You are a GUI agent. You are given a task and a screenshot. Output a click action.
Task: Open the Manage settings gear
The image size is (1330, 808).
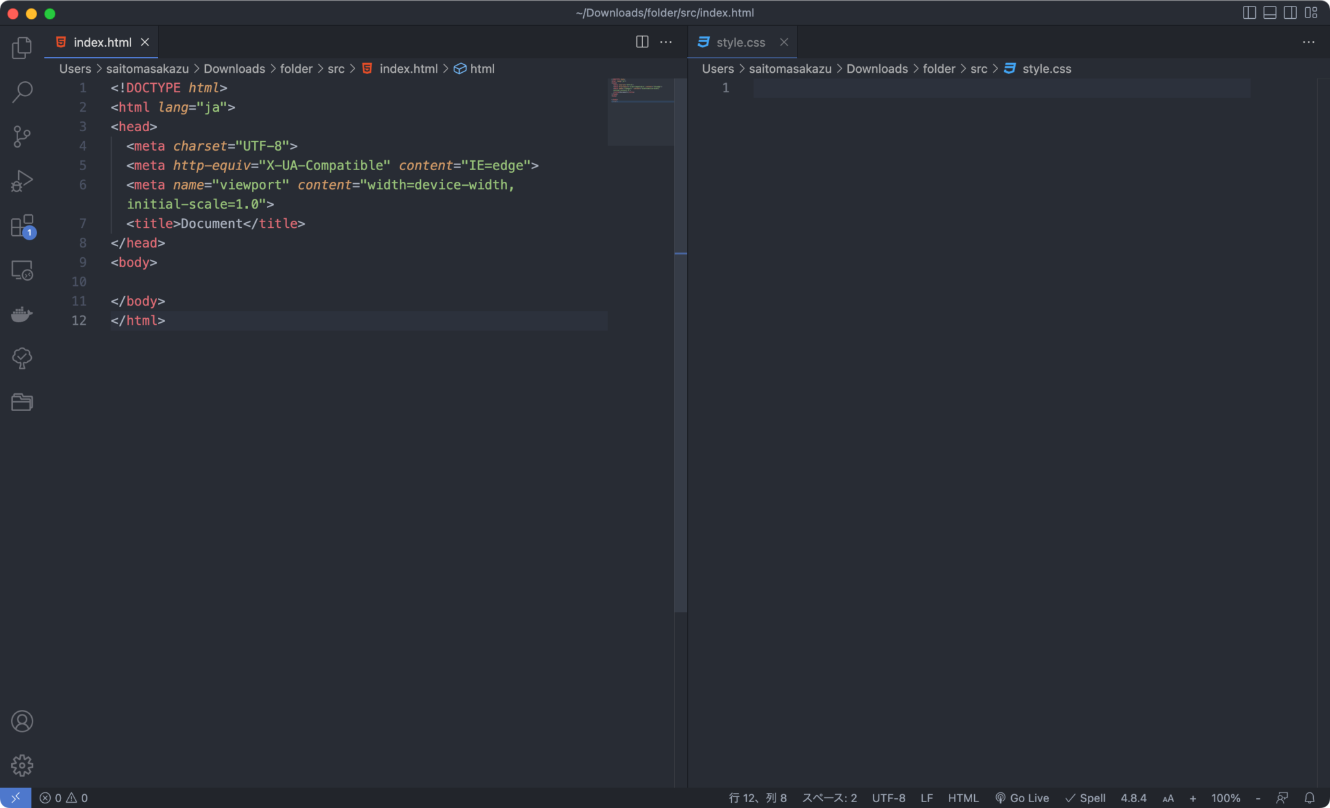tap(22, 765)
